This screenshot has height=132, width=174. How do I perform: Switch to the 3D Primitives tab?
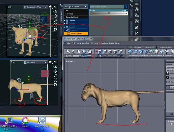pos(135,47)
